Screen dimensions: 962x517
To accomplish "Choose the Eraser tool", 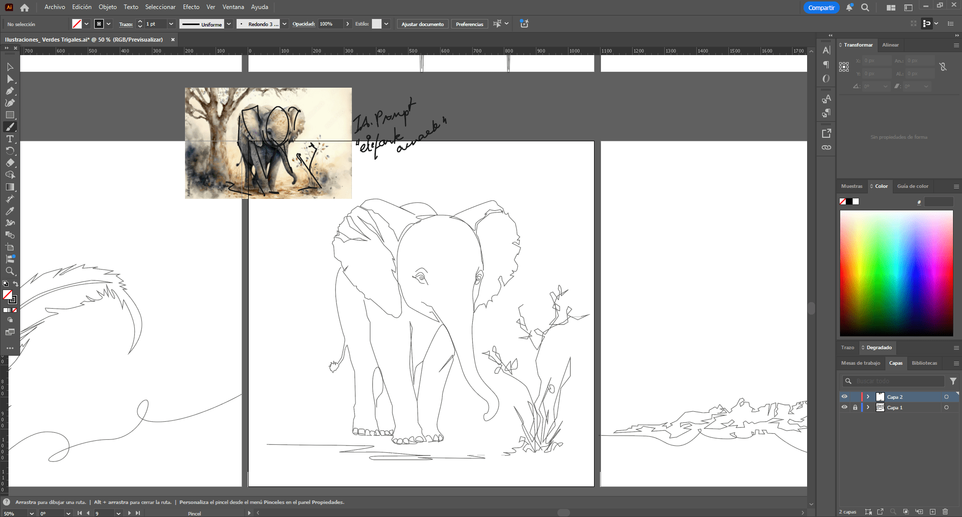I will (x=10, y=163).
